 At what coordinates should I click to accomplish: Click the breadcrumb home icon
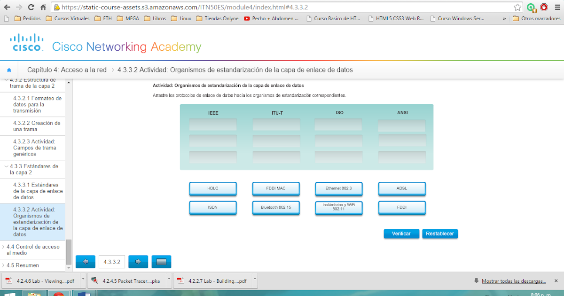(8, 70)
